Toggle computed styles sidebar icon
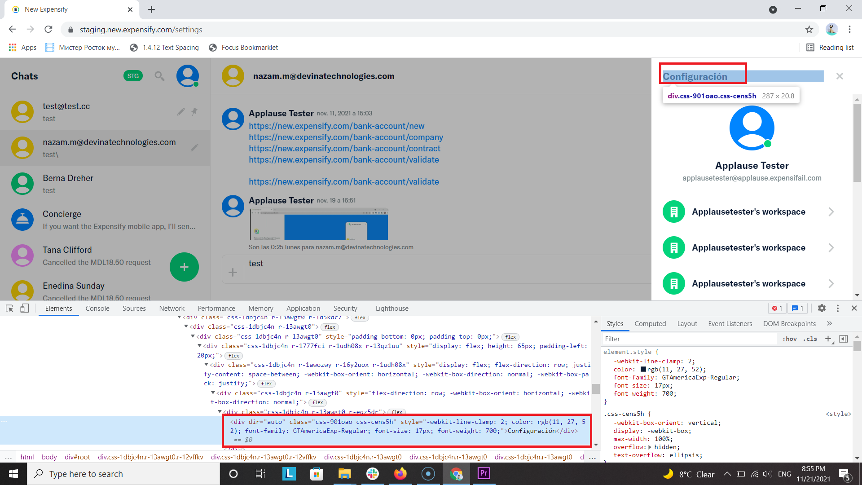Screen dimensions: 862x485 coord(844,339)
